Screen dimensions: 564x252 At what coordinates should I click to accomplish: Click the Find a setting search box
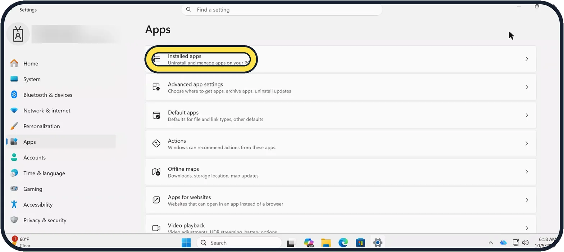tap(282, 10)
